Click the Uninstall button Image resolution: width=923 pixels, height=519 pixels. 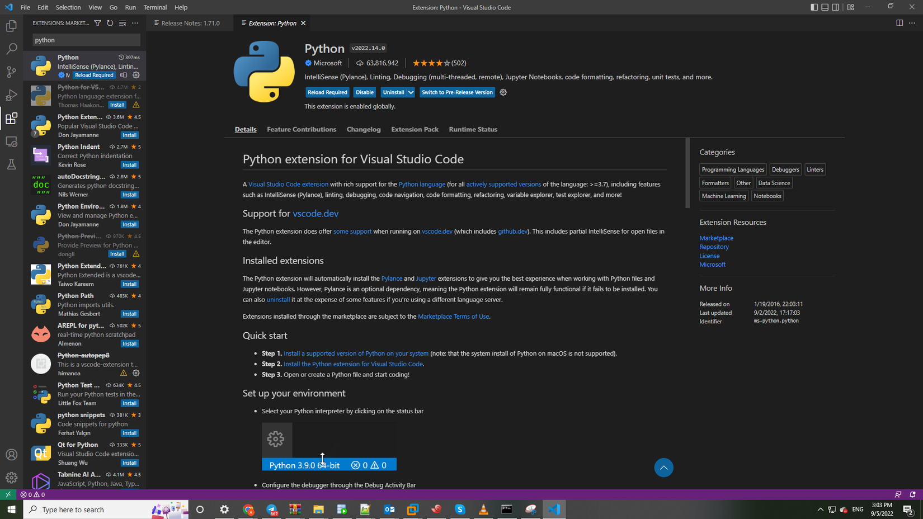coord(393,92)
